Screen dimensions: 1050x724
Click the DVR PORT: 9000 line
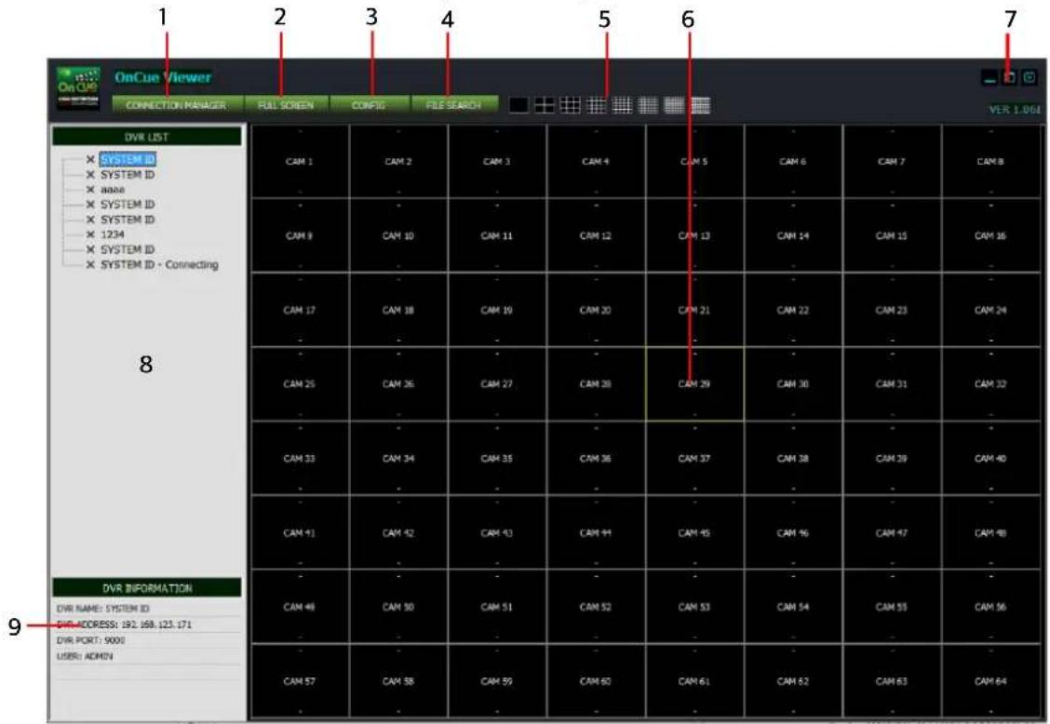[91, 640]
